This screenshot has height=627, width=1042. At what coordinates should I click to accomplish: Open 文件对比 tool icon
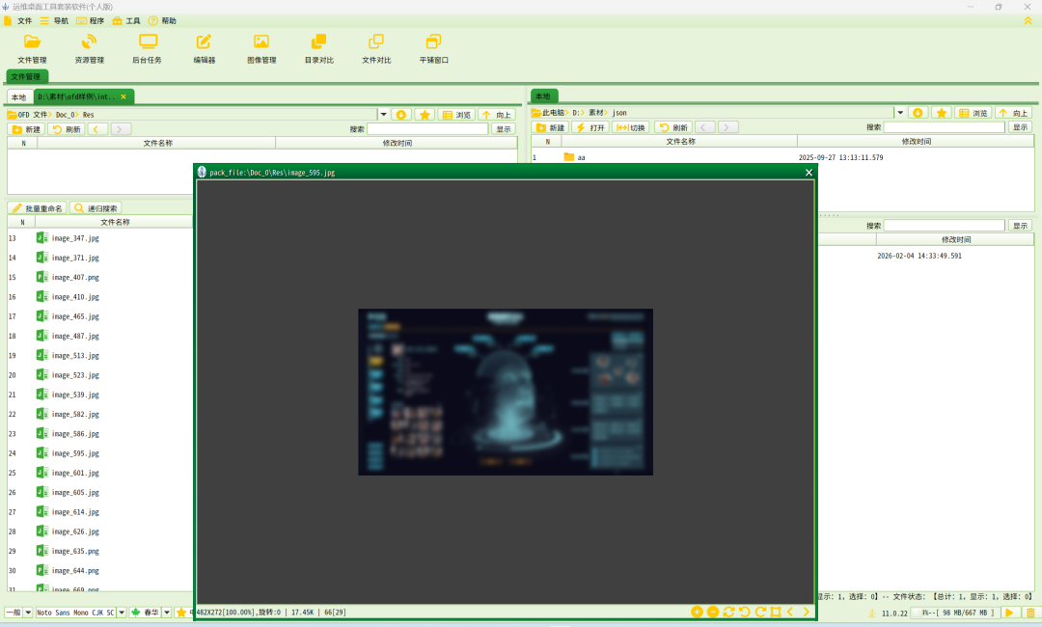376,48
